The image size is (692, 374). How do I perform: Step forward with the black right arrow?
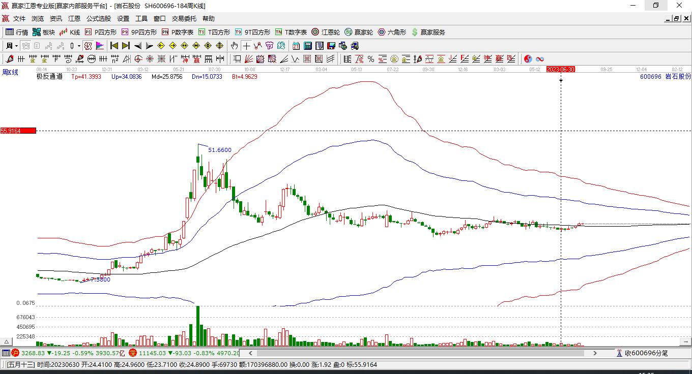(150, 46)
